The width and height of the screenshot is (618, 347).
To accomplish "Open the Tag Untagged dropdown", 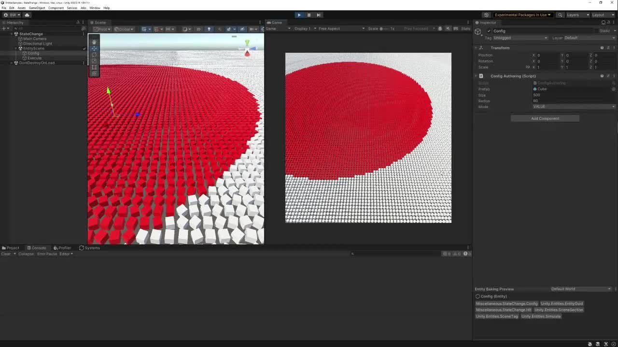I will (520, 38).
